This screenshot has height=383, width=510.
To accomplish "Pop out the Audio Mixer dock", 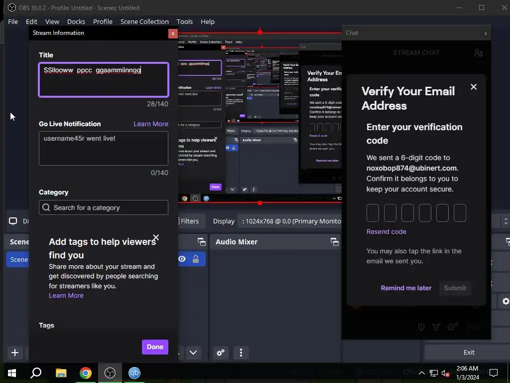I will 335,242.
